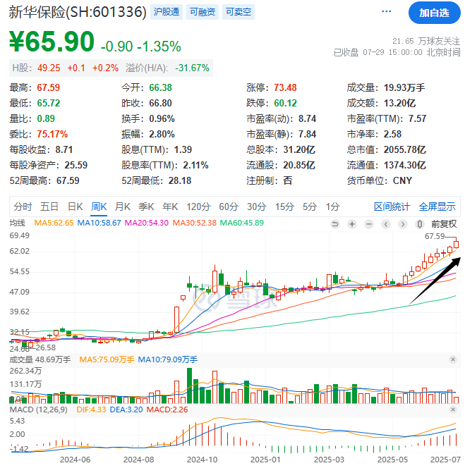Switch to the 分时 chart tab
This screenshot has width=465, height=468.
(23, 207)
